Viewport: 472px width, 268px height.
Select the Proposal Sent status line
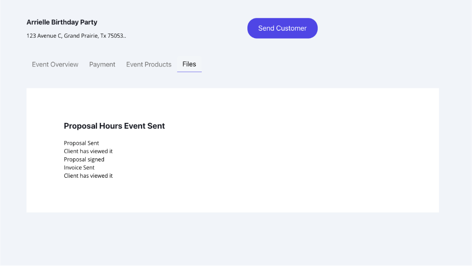tap(81, 143)
